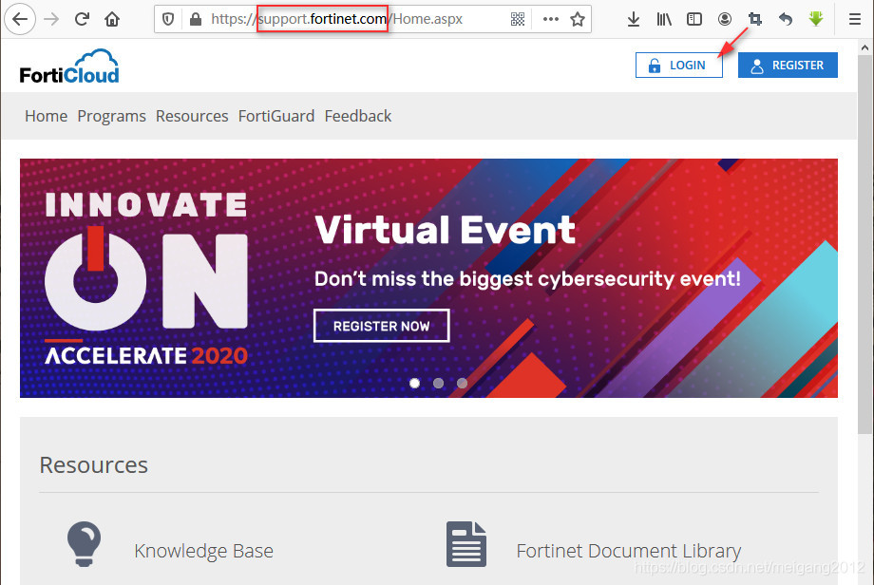
Task: Open the browser hamburger menu
Action: (854, 20)
